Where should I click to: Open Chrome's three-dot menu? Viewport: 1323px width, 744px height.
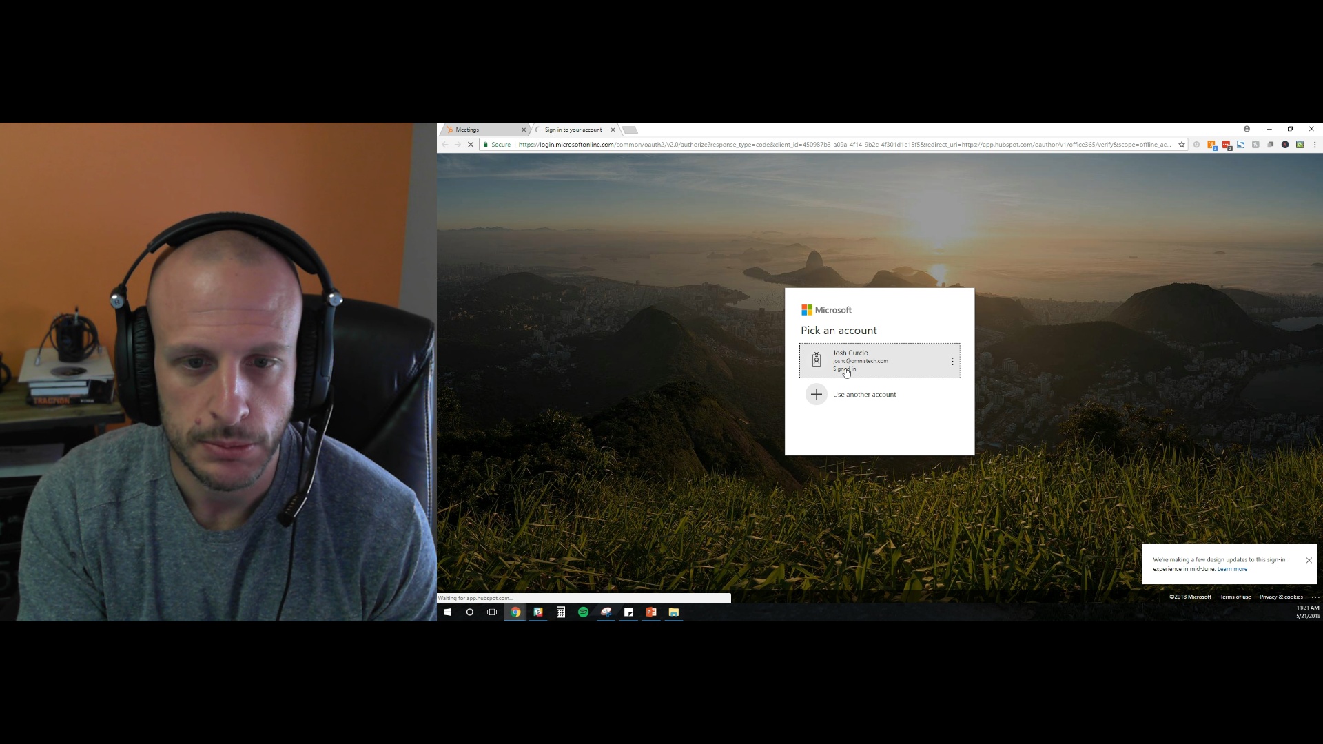[x=1315, y=145]
